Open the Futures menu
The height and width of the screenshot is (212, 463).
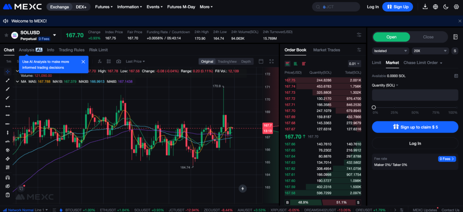(104, 7)
